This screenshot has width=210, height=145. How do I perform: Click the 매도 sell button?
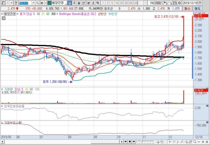coord(198,8)
